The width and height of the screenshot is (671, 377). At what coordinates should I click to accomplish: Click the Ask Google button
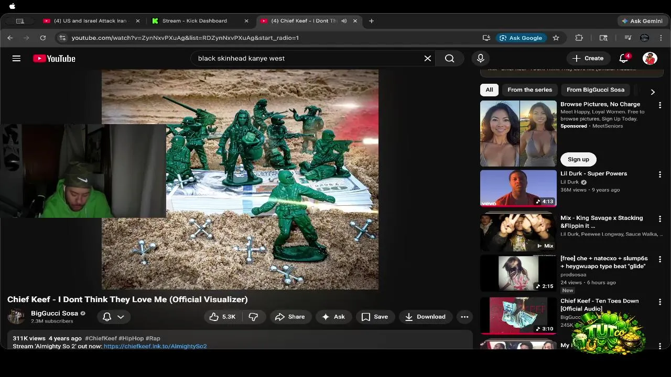[x=521, y=38]
